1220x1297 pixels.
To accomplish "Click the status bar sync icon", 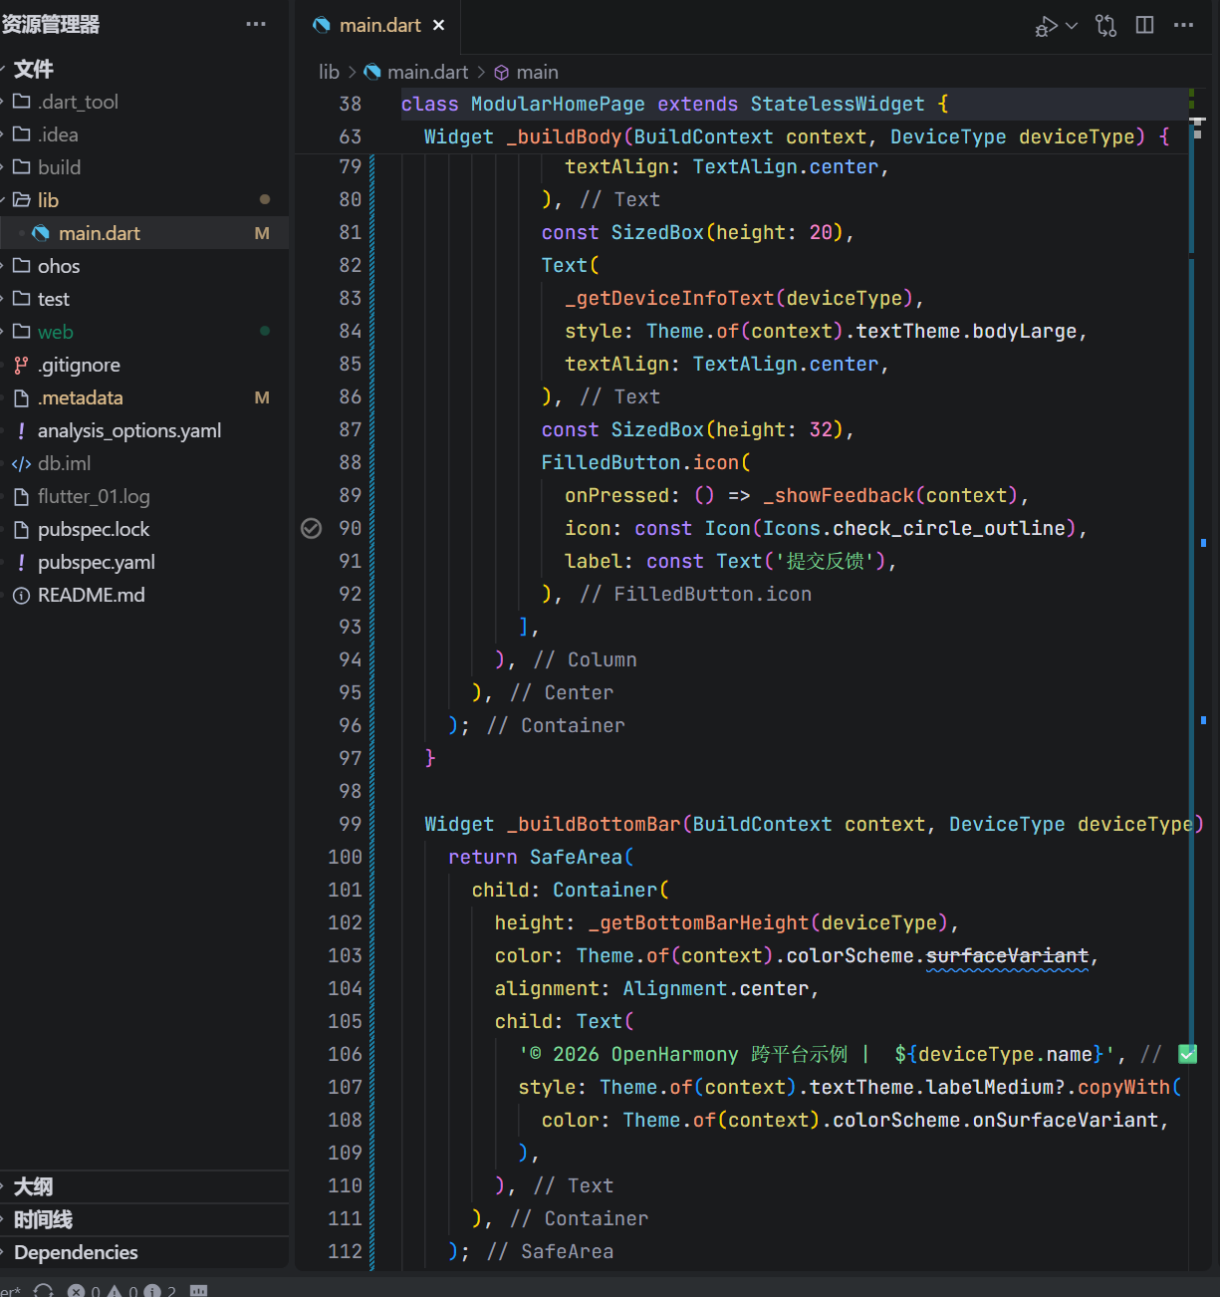I will (44, 1290).
